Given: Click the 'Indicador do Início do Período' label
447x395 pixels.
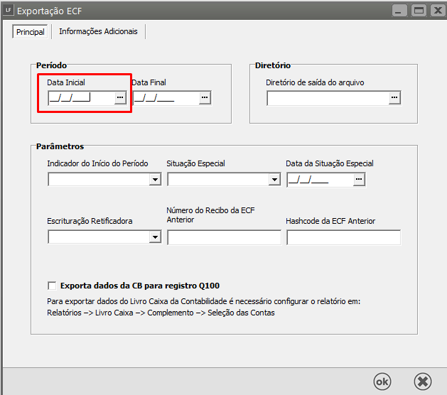Looking at the screenshot, I should (97, 163).
